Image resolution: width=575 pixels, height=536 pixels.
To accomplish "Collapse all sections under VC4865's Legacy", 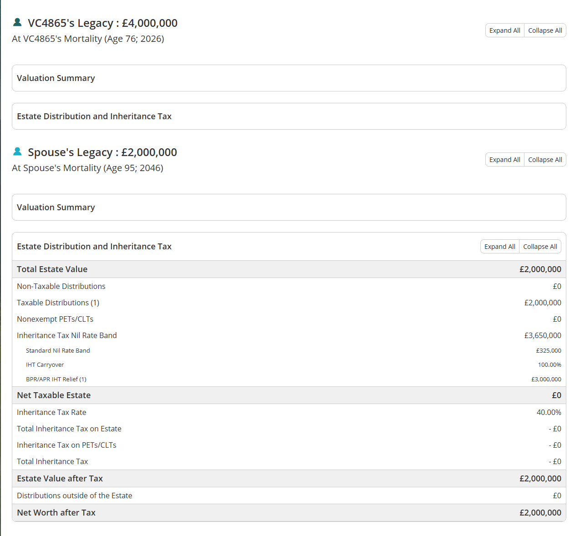I will (x=544, y=30).
